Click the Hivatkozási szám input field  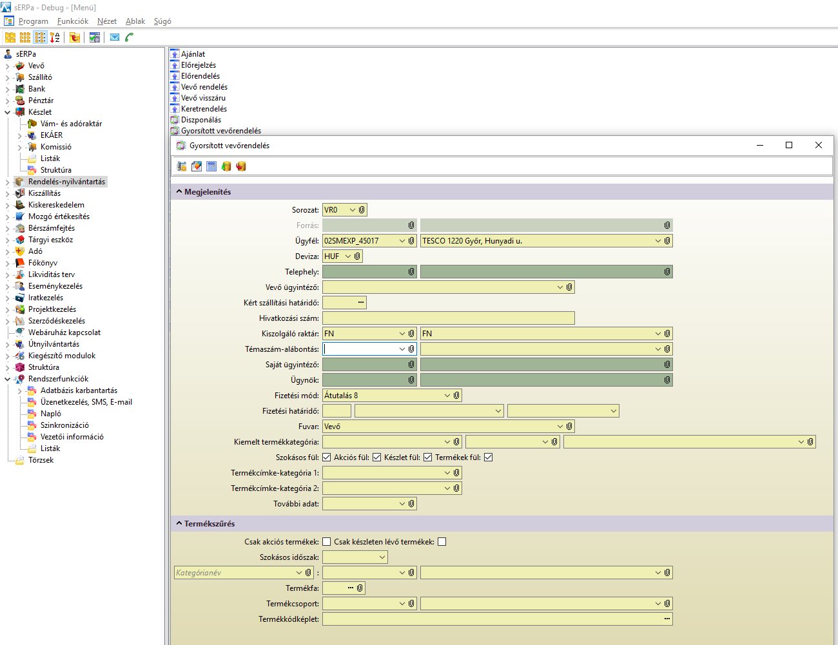448,318
